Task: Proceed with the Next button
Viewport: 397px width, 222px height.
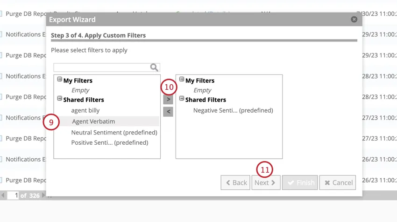Action: [266, 182]
